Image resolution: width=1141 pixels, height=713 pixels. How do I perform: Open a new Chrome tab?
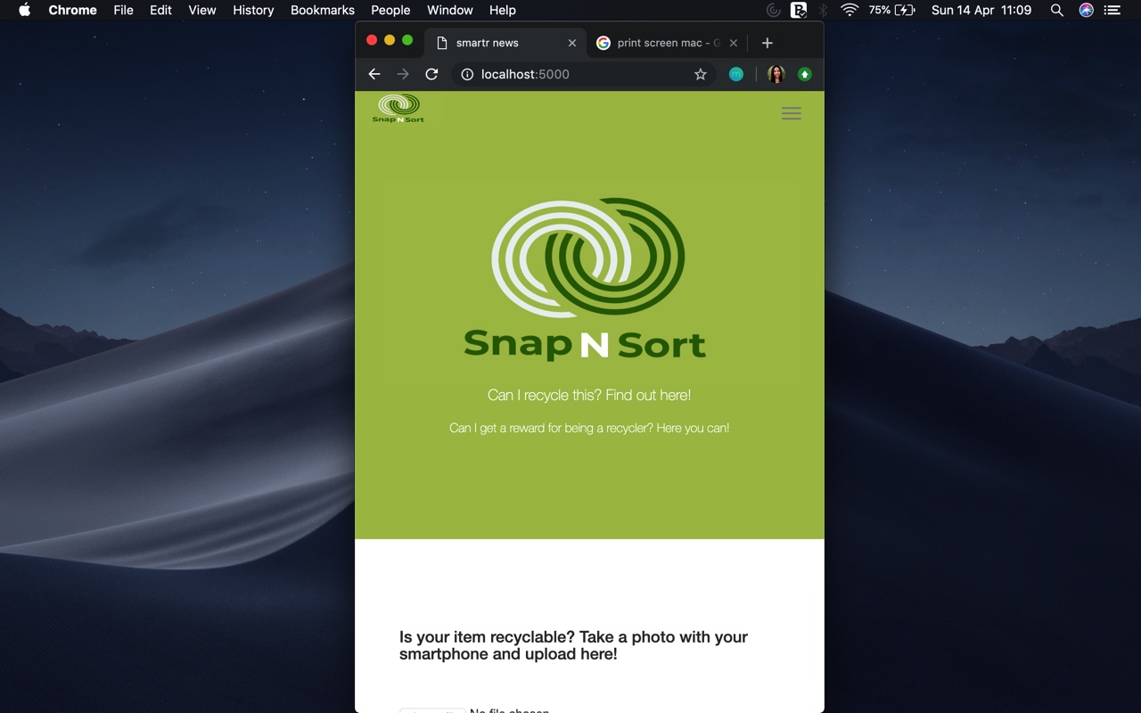[767, 43]
